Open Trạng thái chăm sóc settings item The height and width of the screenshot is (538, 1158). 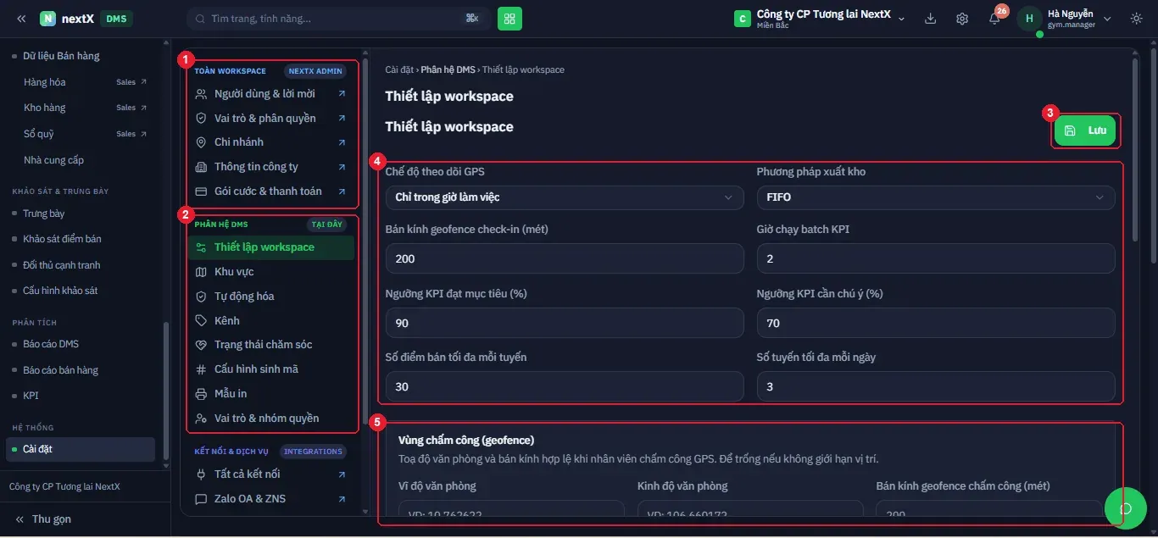click(x=271, y=345)
